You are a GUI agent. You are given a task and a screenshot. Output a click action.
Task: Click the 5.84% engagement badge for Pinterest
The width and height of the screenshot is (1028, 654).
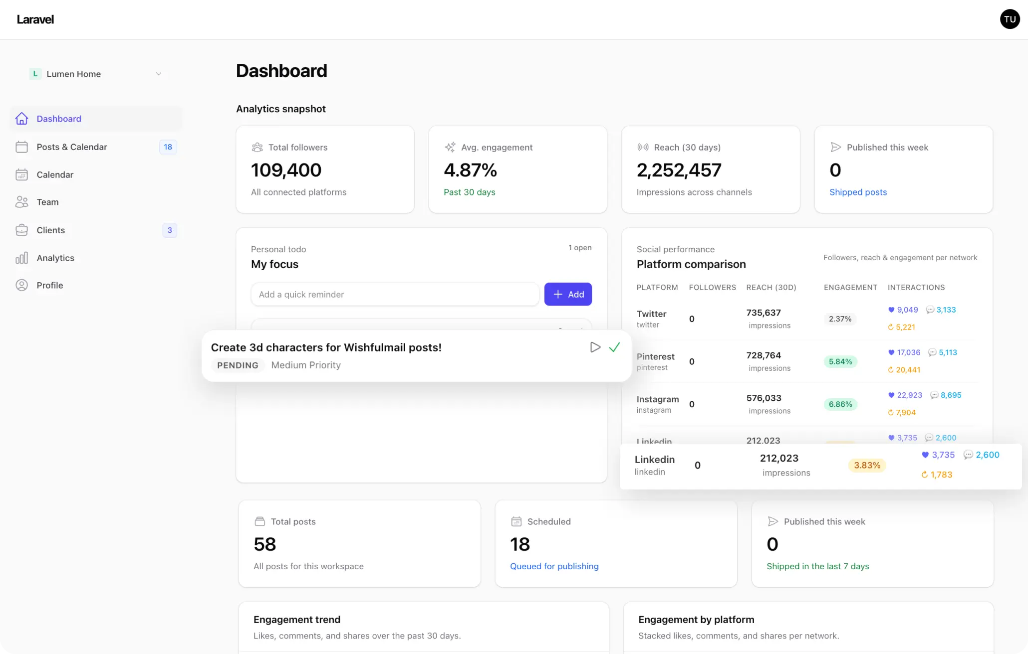click(x=840, y=361)
